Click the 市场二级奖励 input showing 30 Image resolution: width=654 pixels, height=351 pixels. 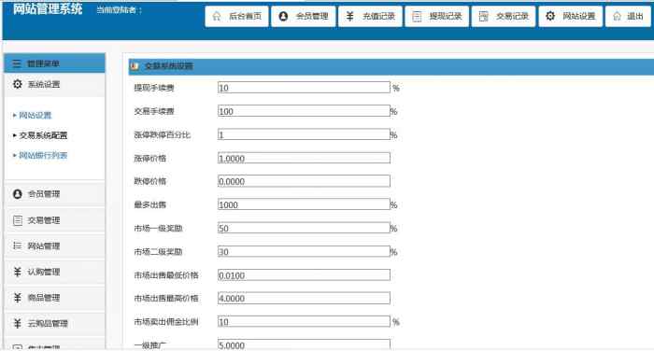304,251
